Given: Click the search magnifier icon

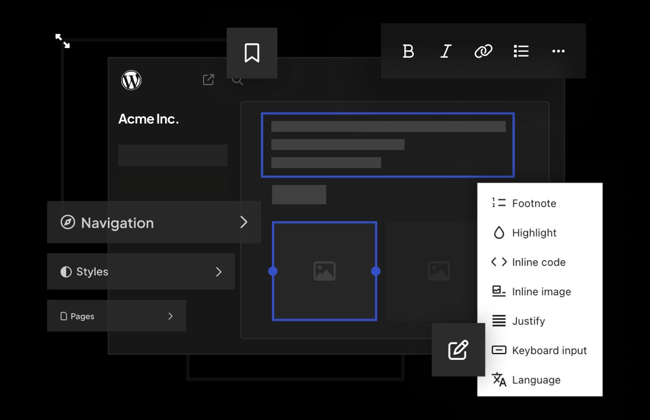Looking at the screenshot, I should [x=237, y=80].
